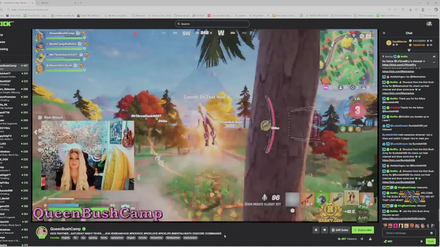Viewport: 440px width, 247px height.
Task: Open the Homes in Mexico bookmark folder
Action: click(342, 15)
